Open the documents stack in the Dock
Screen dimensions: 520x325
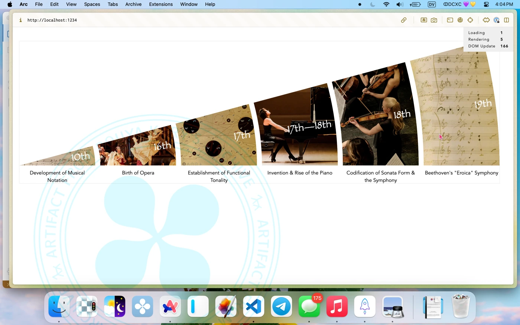pyautogui.click(x=433, y=306)
